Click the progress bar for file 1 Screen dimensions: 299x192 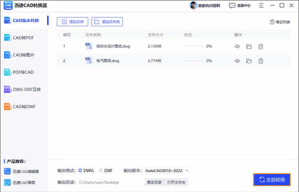coord(193,46)
